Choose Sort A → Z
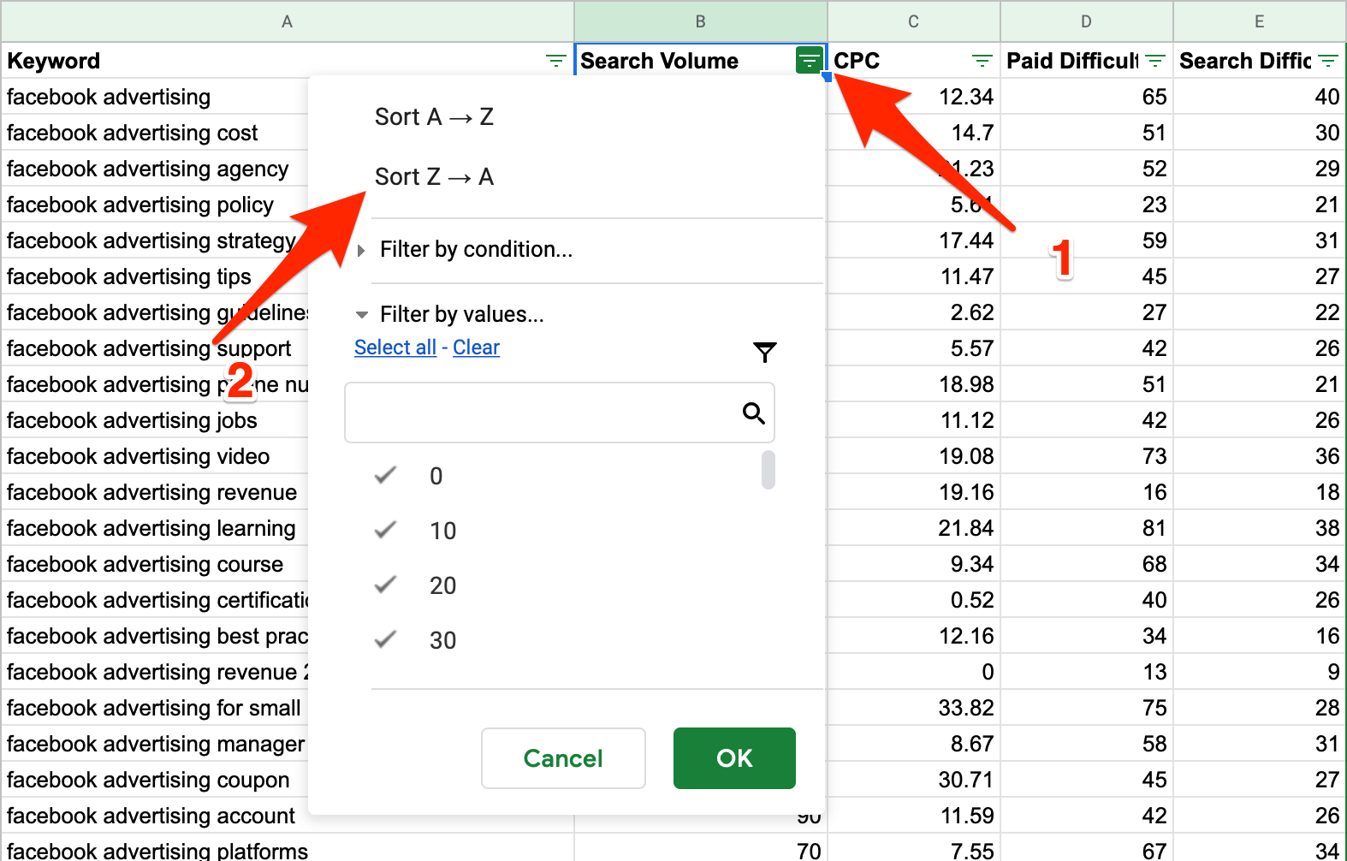 click(434, 116)
